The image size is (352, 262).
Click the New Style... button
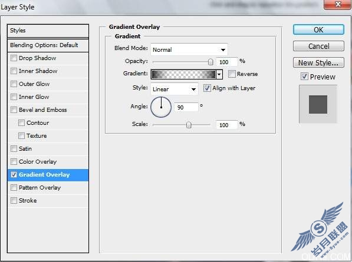click(x=318, y=62)
